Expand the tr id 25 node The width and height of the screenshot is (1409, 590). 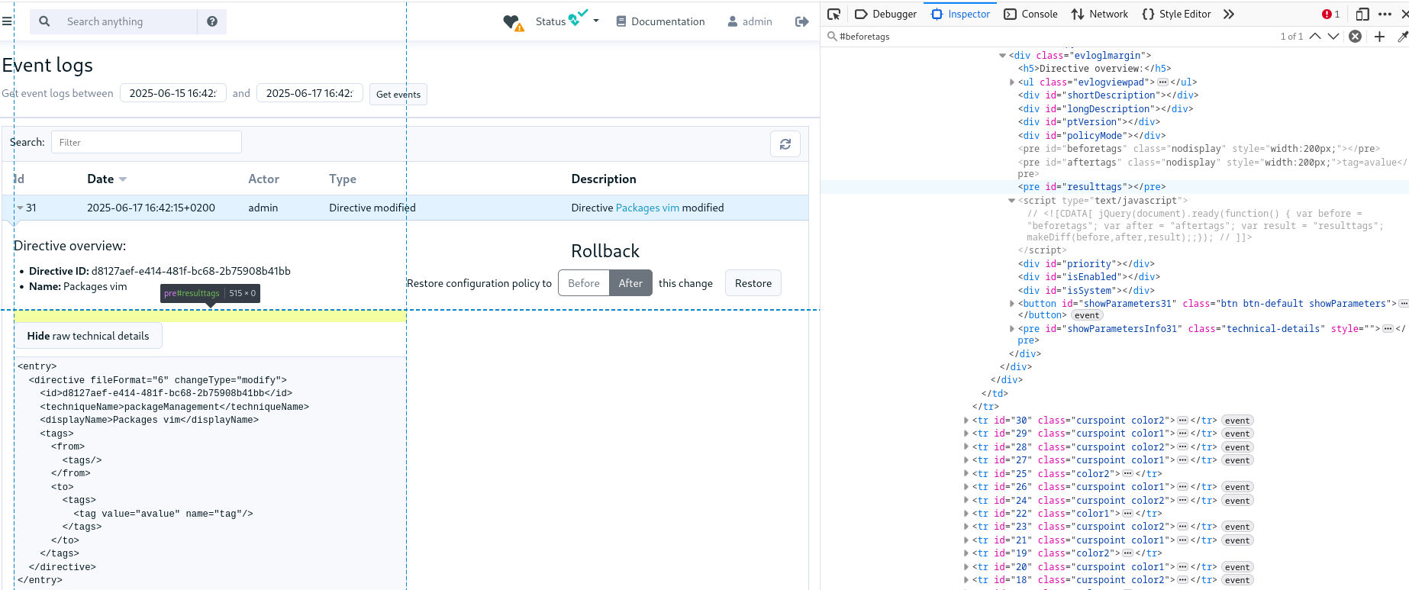[966, 473]
